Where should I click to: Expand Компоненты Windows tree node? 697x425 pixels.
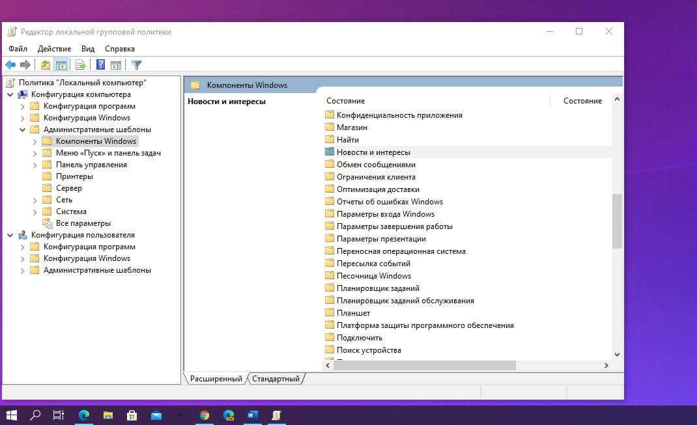(35, 142)
